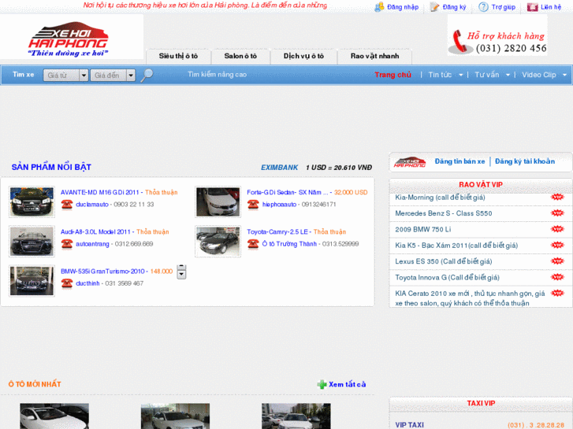
Task: Click the Toyota-Camry car thumbnail
Action: [x=218, y=242]
